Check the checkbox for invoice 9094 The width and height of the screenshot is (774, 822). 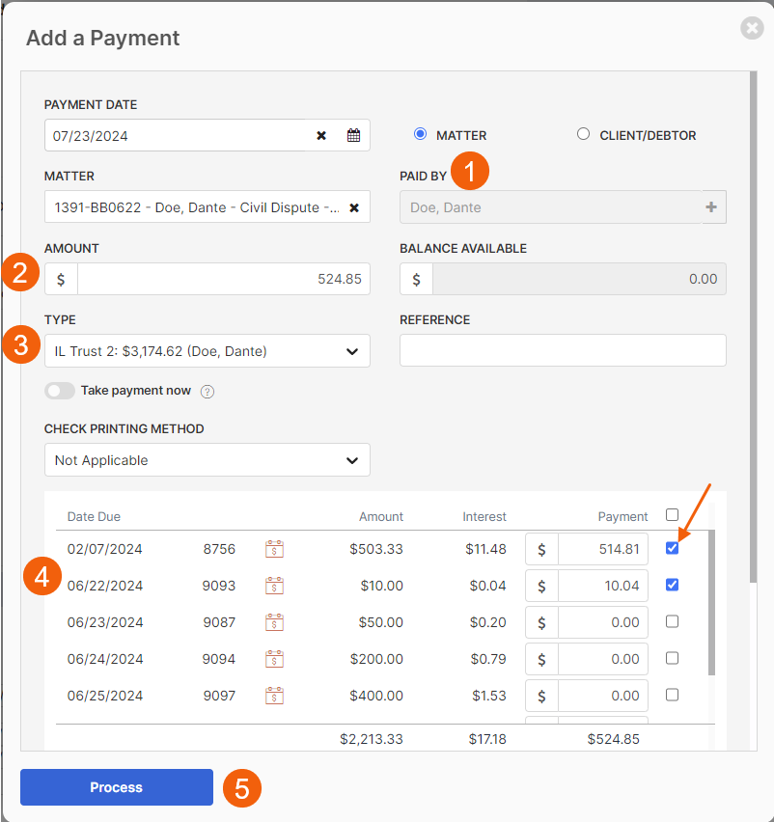(673, 658)
